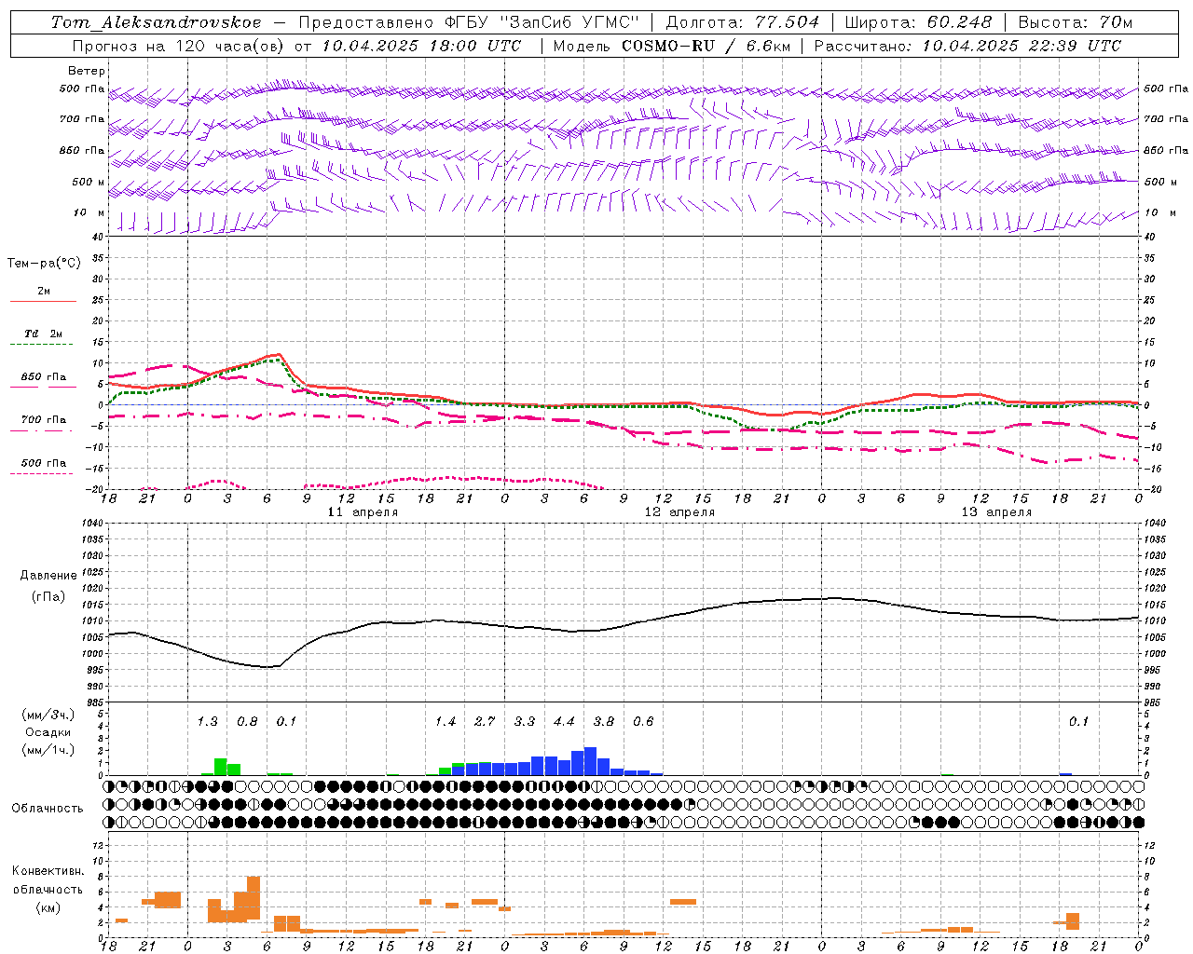Image resolution: width=1193 pixels, height=954 pixels.
Task: Click the 3.3 precipitation total
Action: [x=525, y=721]
